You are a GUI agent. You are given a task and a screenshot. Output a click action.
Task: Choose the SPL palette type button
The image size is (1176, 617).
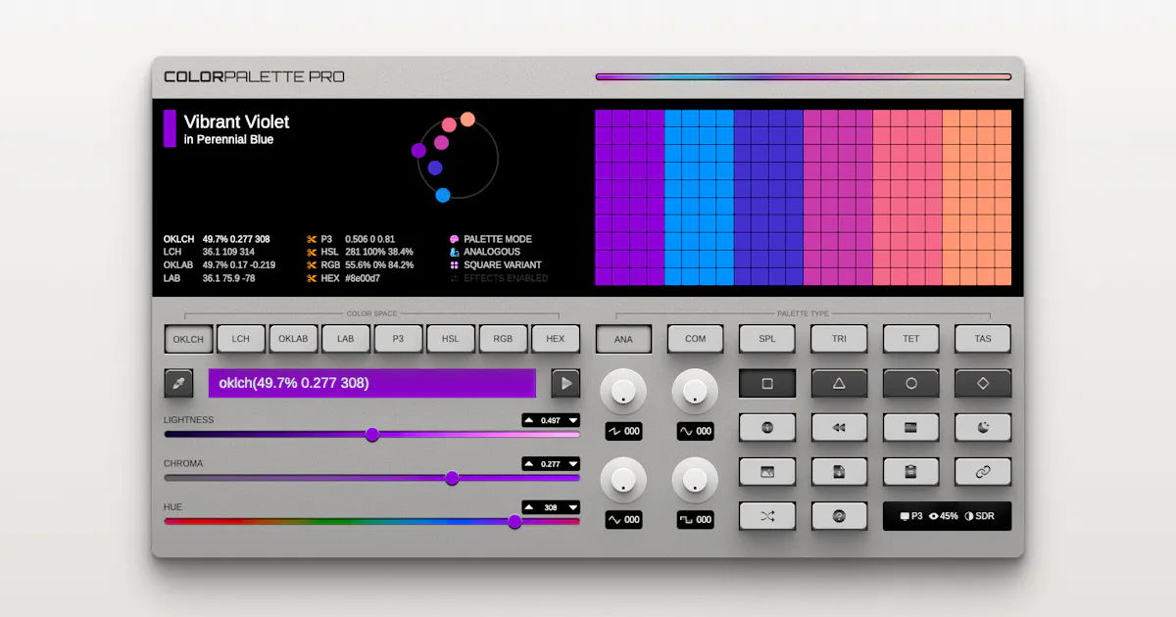coord(767,339)
